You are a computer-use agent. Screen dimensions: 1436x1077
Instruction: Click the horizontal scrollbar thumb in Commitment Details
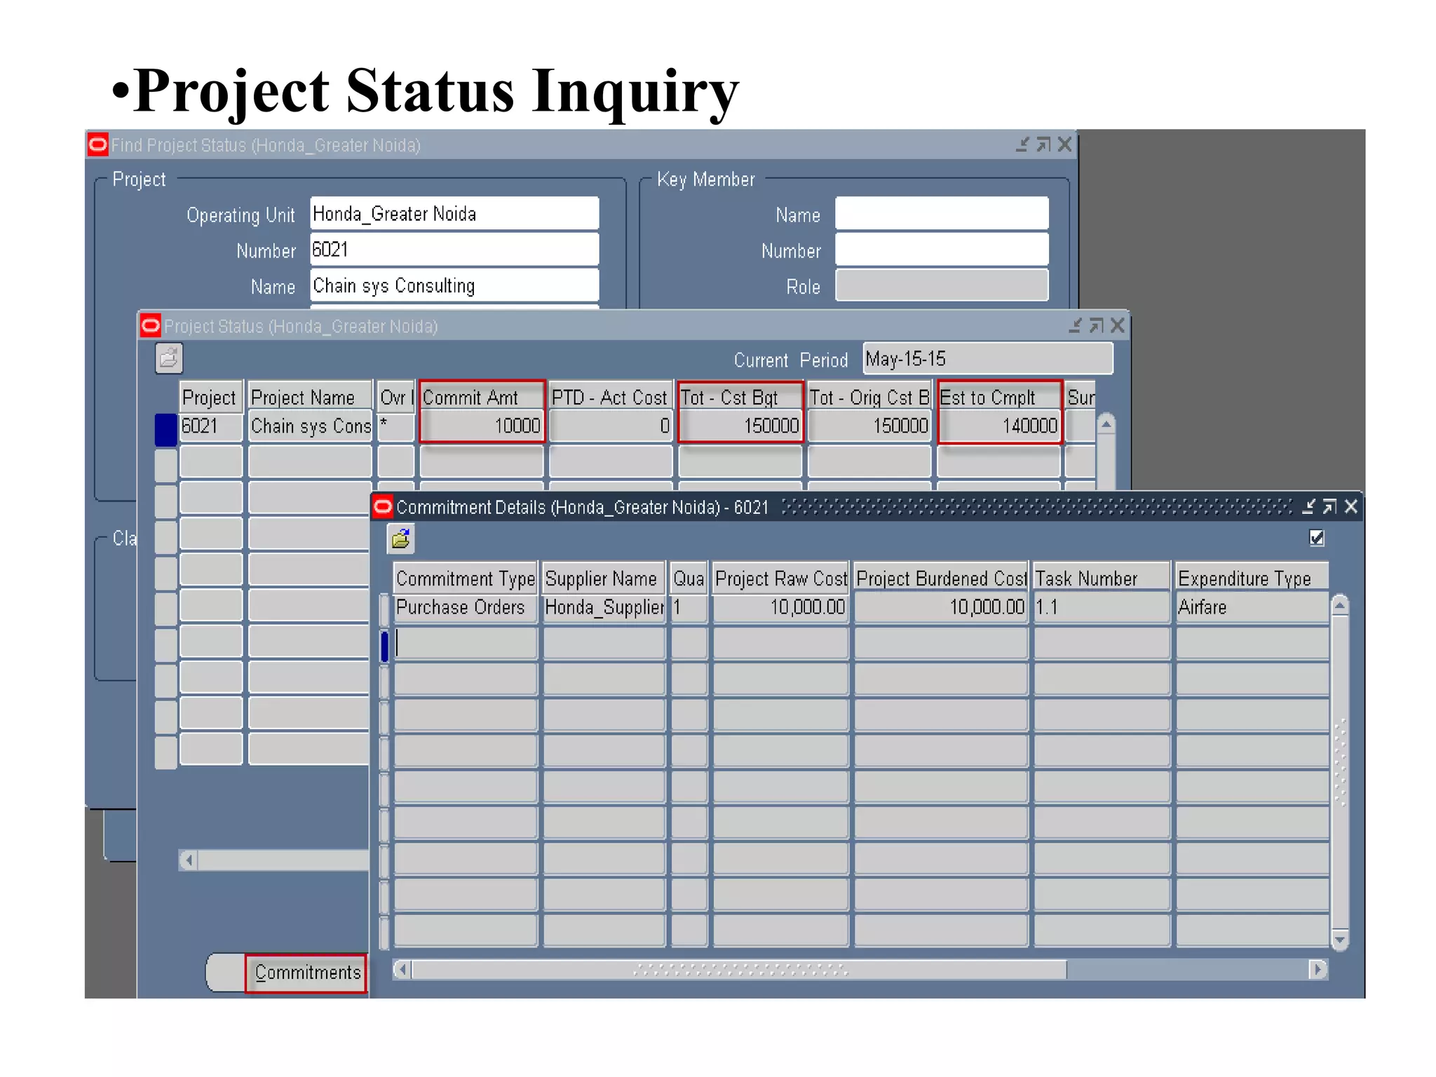coord(740,969)
